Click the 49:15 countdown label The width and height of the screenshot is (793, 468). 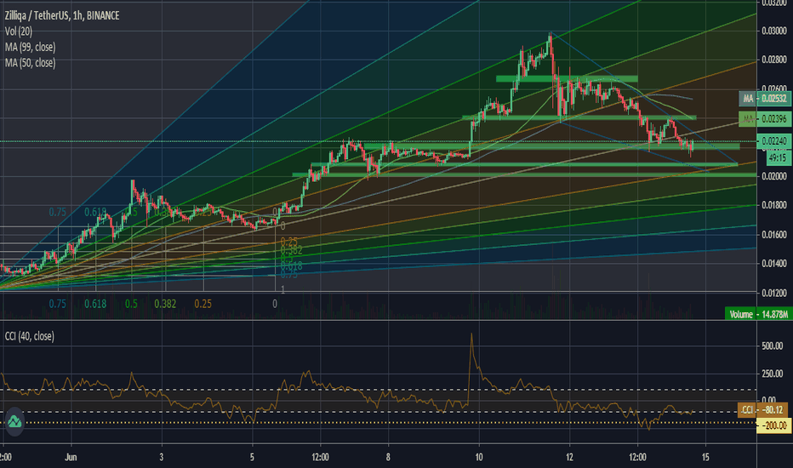coord(778,158)
